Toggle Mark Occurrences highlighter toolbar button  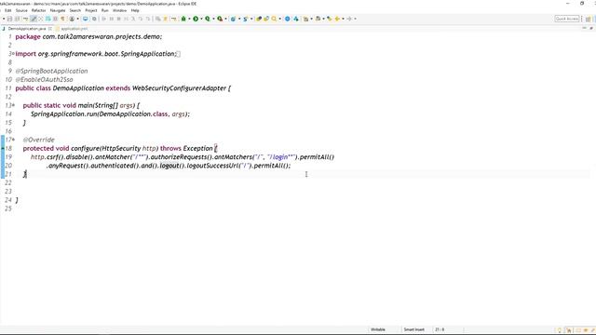click(34, 19)
